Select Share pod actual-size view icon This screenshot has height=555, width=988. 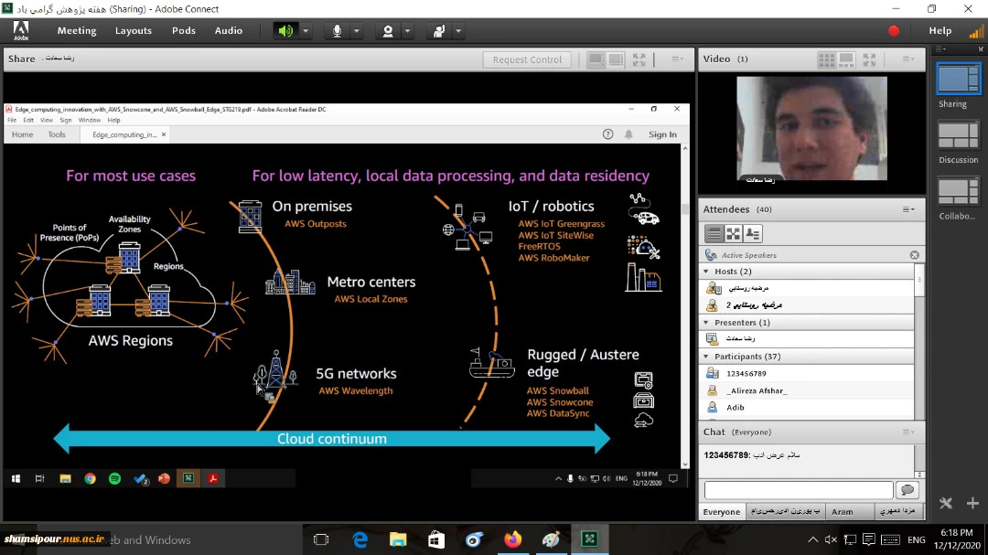616,59
